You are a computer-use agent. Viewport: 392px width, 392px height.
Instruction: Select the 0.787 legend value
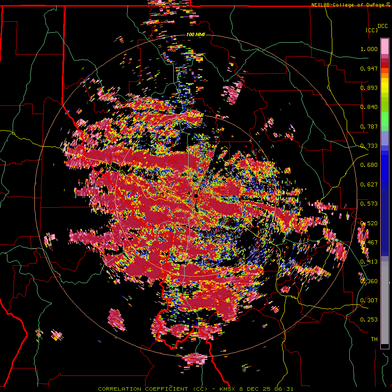coord(369,126)
